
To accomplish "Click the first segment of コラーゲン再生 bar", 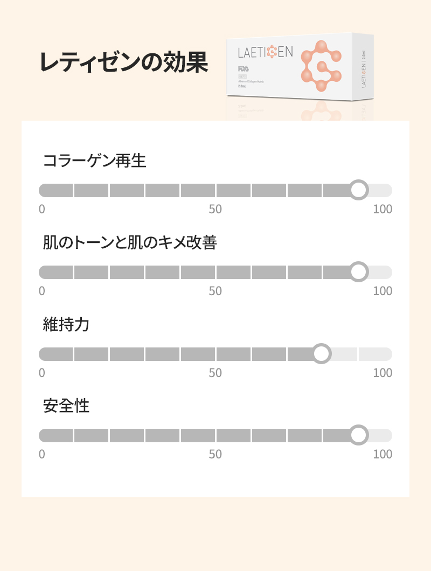I will pyautogui.click(x=55, y=191).
